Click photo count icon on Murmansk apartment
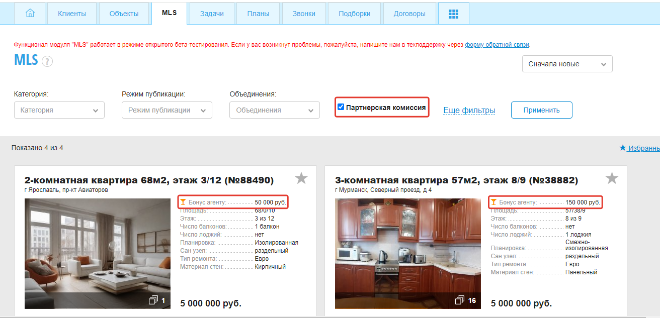The image size is (660, 318). pos(460,300)
